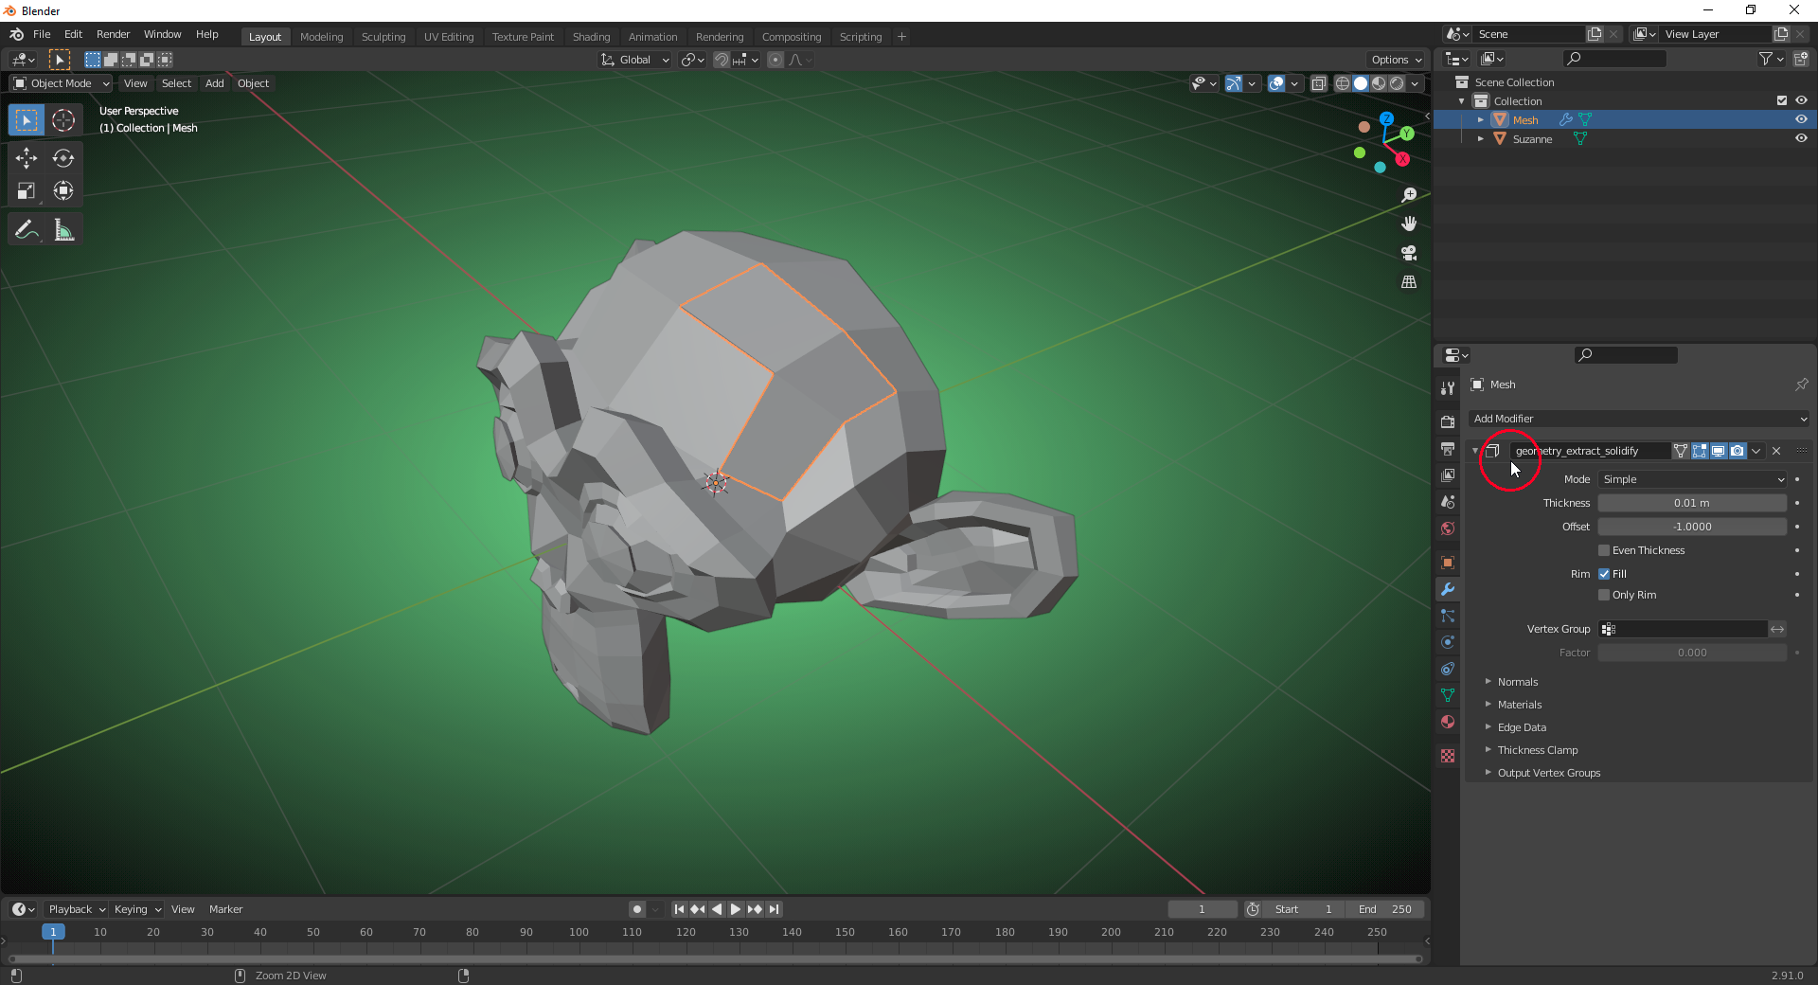
Task: Toggle modifier display in edit mode
Action: coord(1700,451)
